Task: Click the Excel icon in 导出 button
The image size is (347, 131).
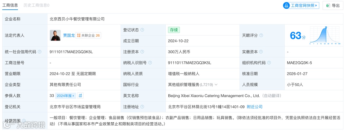Action: pos(328,5)
